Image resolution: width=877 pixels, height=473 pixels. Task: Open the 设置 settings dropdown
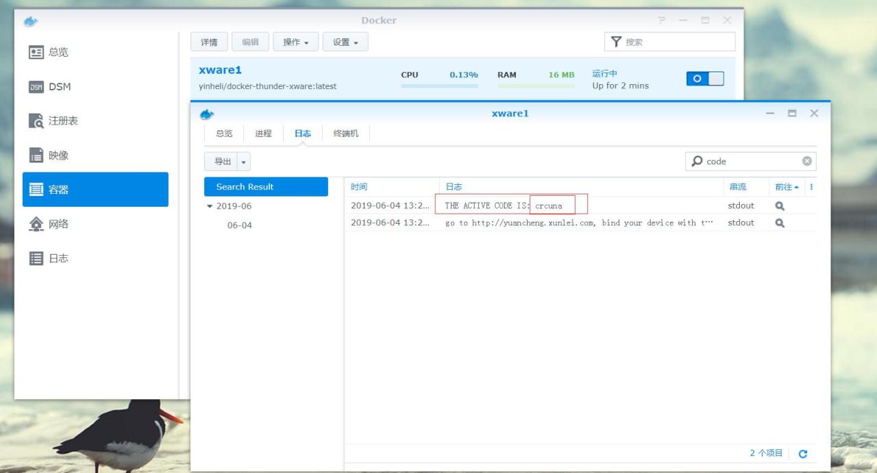point(345,42)
